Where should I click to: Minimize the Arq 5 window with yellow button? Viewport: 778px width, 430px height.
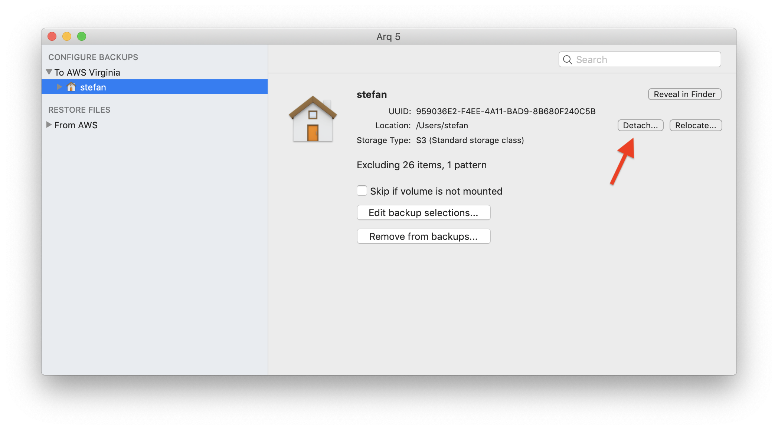click(67, 36)
